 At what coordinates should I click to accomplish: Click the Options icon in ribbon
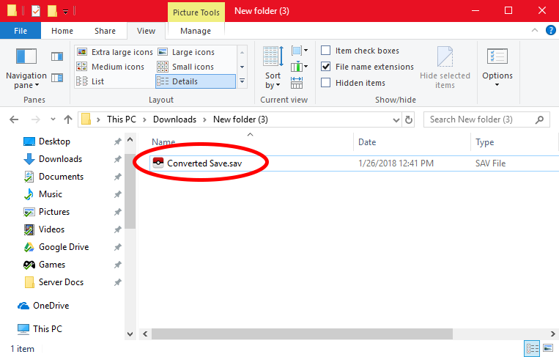(x=497, y=57)
